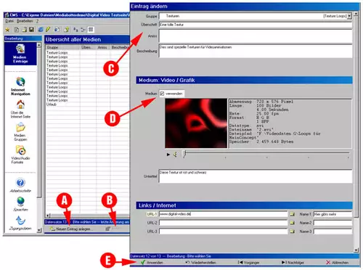Screen dimensions: 363x270
Task: Click the star icon in the toolbar
Action: pyautogui.click(x=7, y=30)
